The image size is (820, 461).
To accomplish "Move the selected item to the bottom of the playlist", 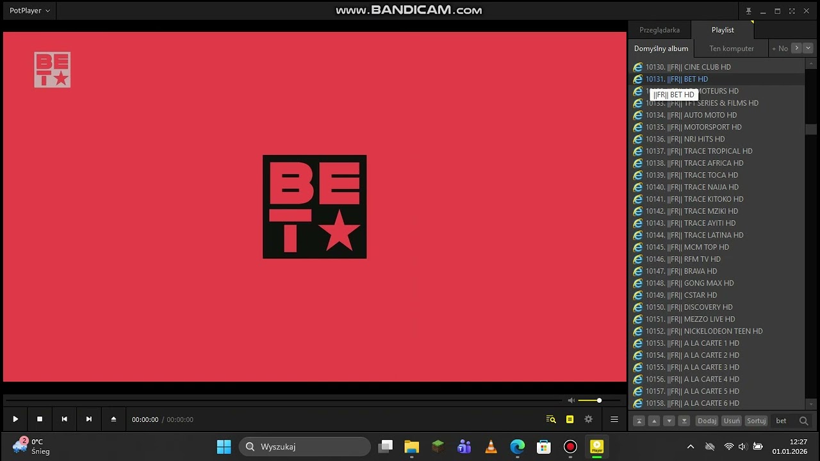I will click(684, 421).
